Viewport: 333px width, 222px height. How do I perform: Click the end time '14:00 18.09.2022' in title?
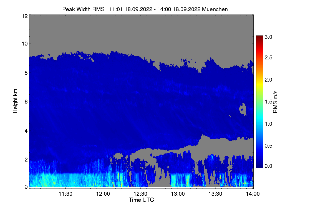point(179,9)
